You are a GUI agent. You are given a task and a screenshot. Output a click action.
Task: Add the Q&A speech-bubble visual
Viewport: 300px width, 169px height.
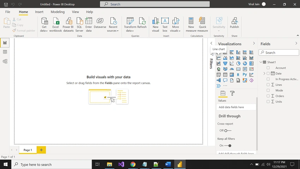pos(225,80)
